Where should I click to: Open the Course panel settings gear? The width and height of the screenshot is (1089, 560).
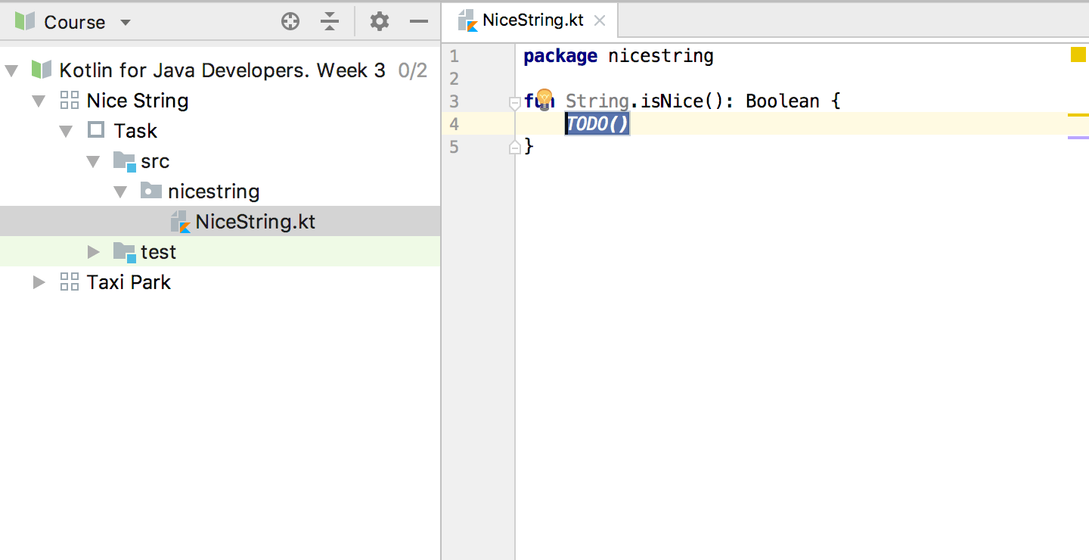coord(378,22)
